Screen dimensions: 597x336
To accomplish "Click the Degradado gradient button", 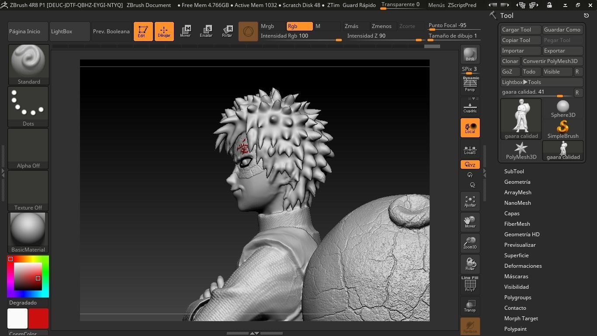I will tap(28, 303).
